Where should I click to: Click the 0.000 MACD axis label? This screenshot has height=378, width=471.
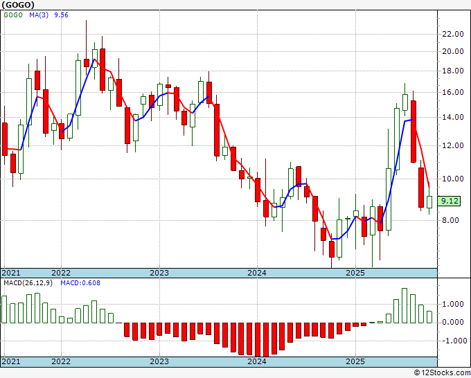tap(453, 322)
